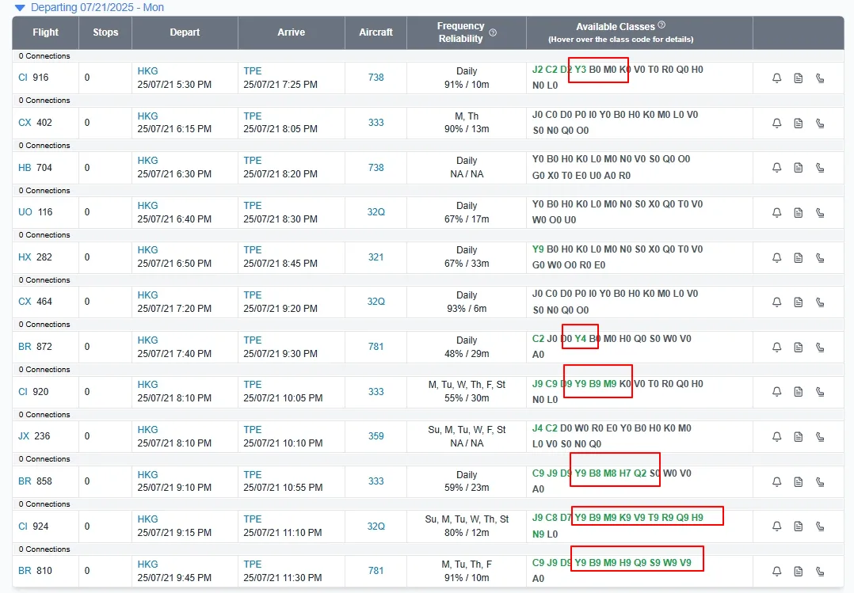
Task: Click help icon beside Frequency Reliability header
Action: pyautogui.click(x=493, y=32)
